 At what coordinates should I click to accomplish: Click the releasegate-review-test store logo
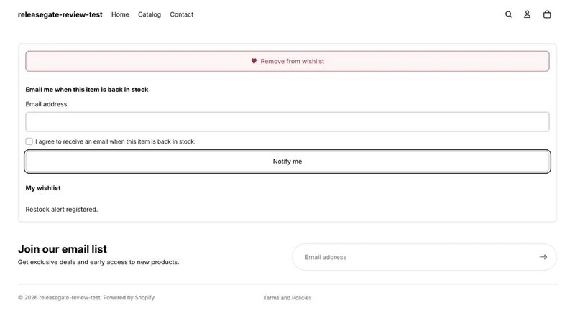tap(60, 14)
